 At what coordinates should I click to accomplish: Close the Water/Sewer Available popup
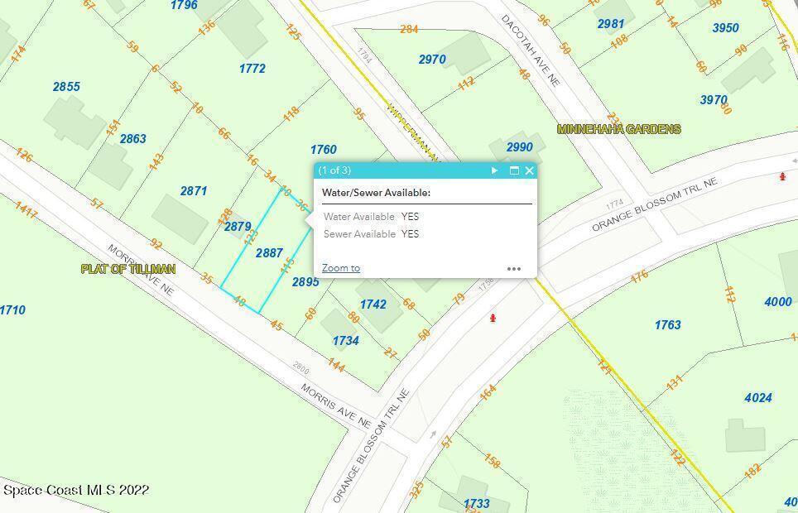coord(530,170)
